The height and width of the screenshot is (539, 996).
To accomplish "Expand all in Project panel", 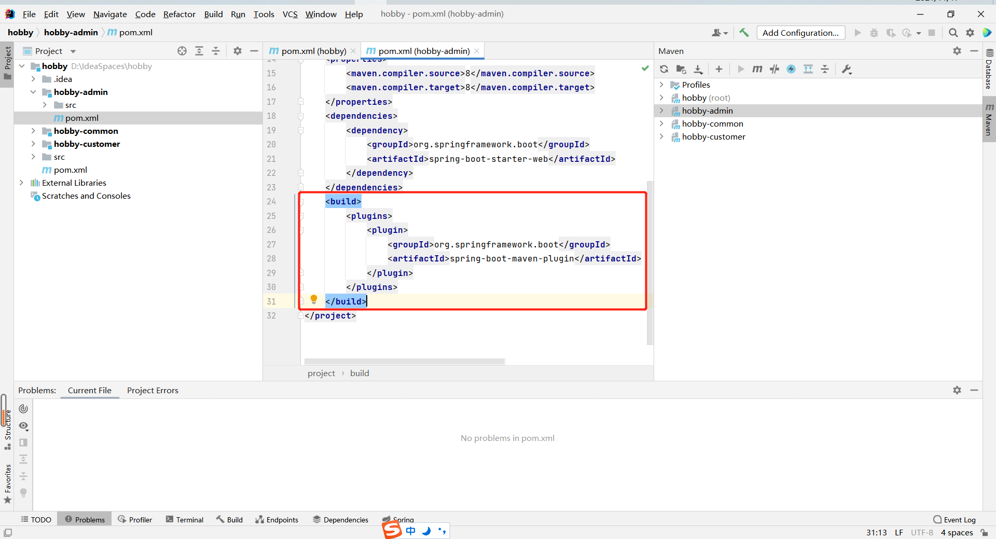I will pos(199,51).
